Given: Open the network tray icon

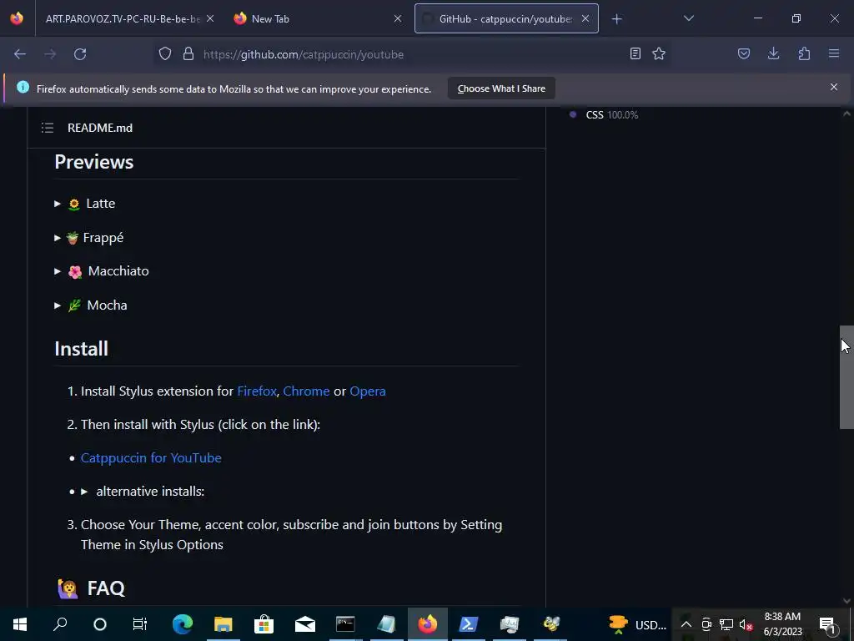Looking at the screenshot, I should tap(726, 624).
